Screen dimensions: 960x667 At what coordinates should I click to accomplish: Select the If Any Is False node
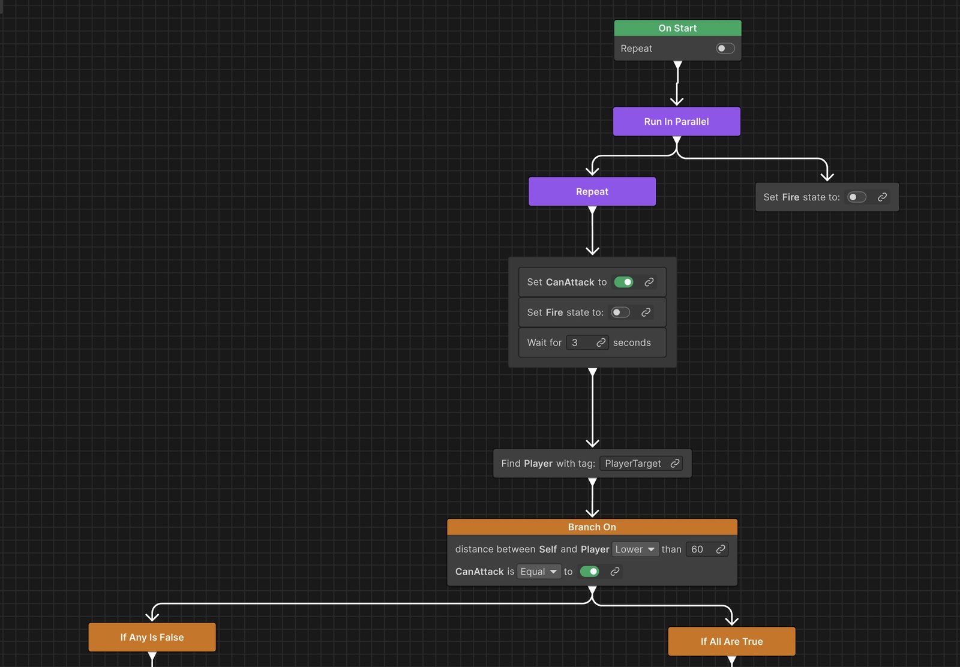(152, 637)
